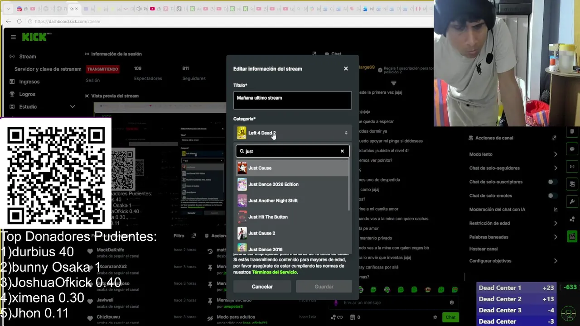Click the category search field
580x326 pixels.
292,151
